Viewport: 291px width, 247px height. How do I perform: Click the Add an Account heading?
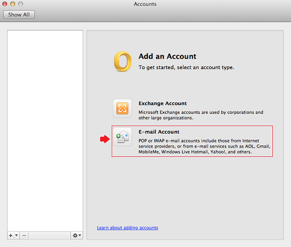[x=167, y=56]
